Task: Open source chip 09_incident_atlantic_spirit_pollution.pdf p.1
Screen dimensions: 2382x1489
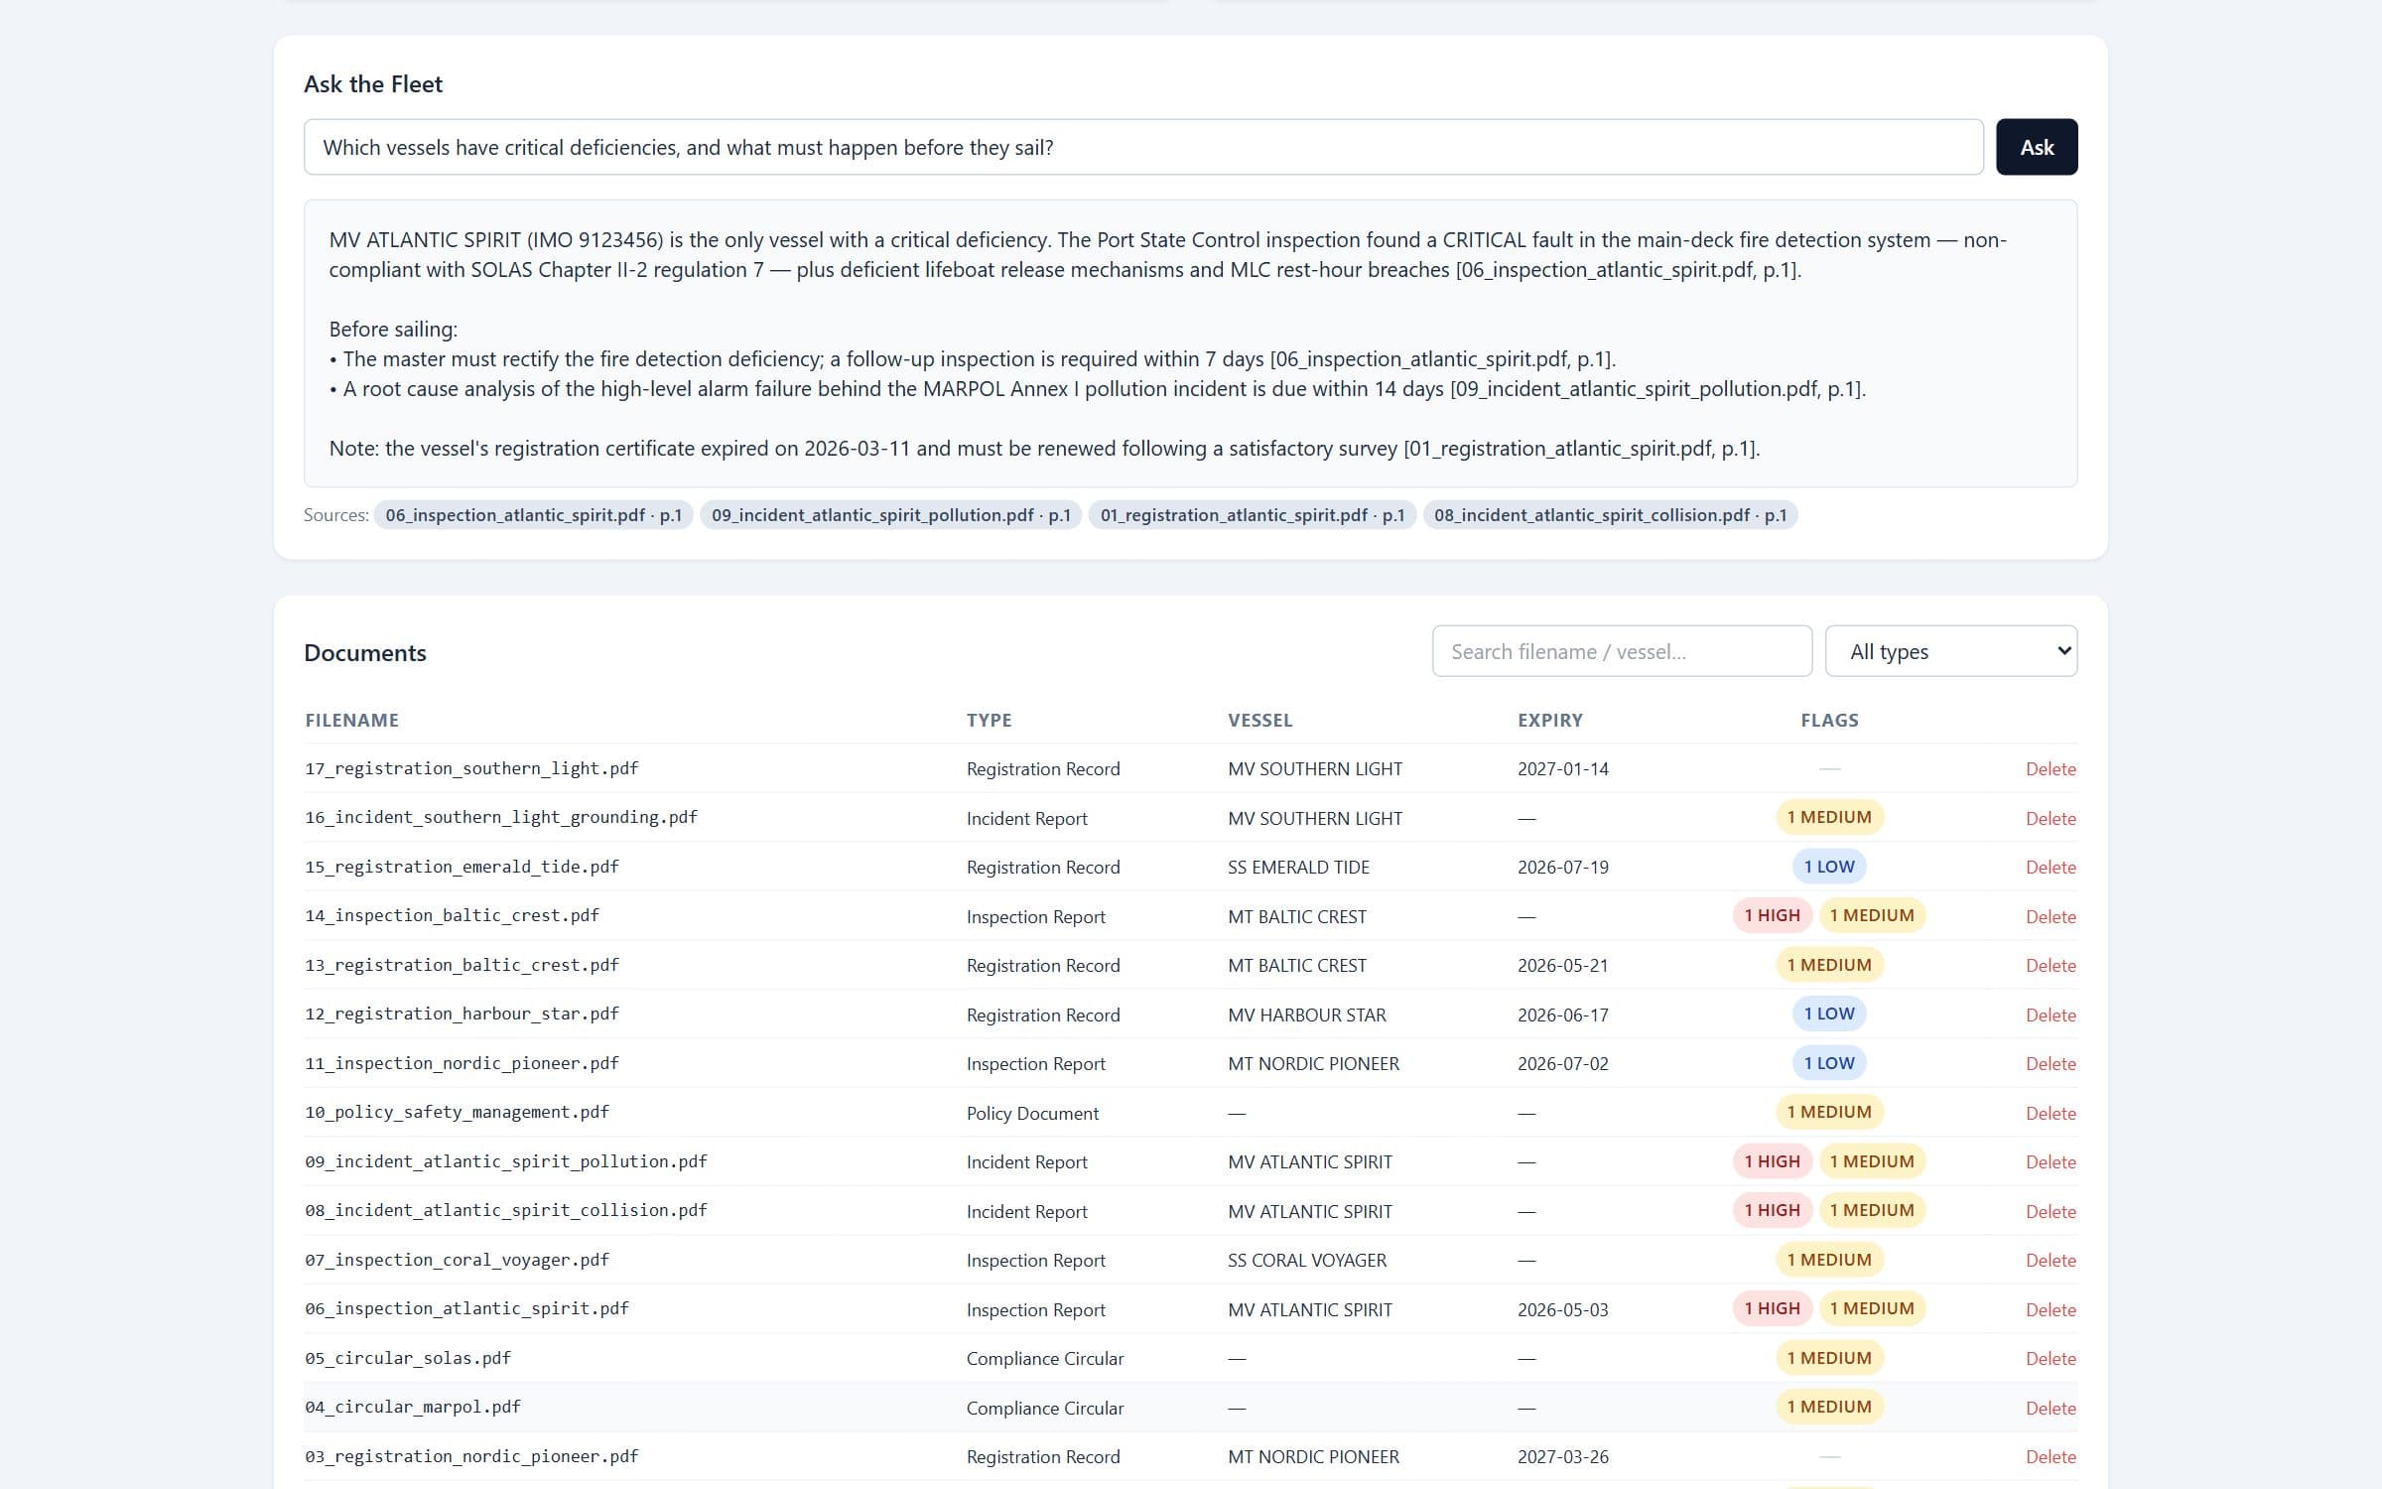Action: click(890, 515)
